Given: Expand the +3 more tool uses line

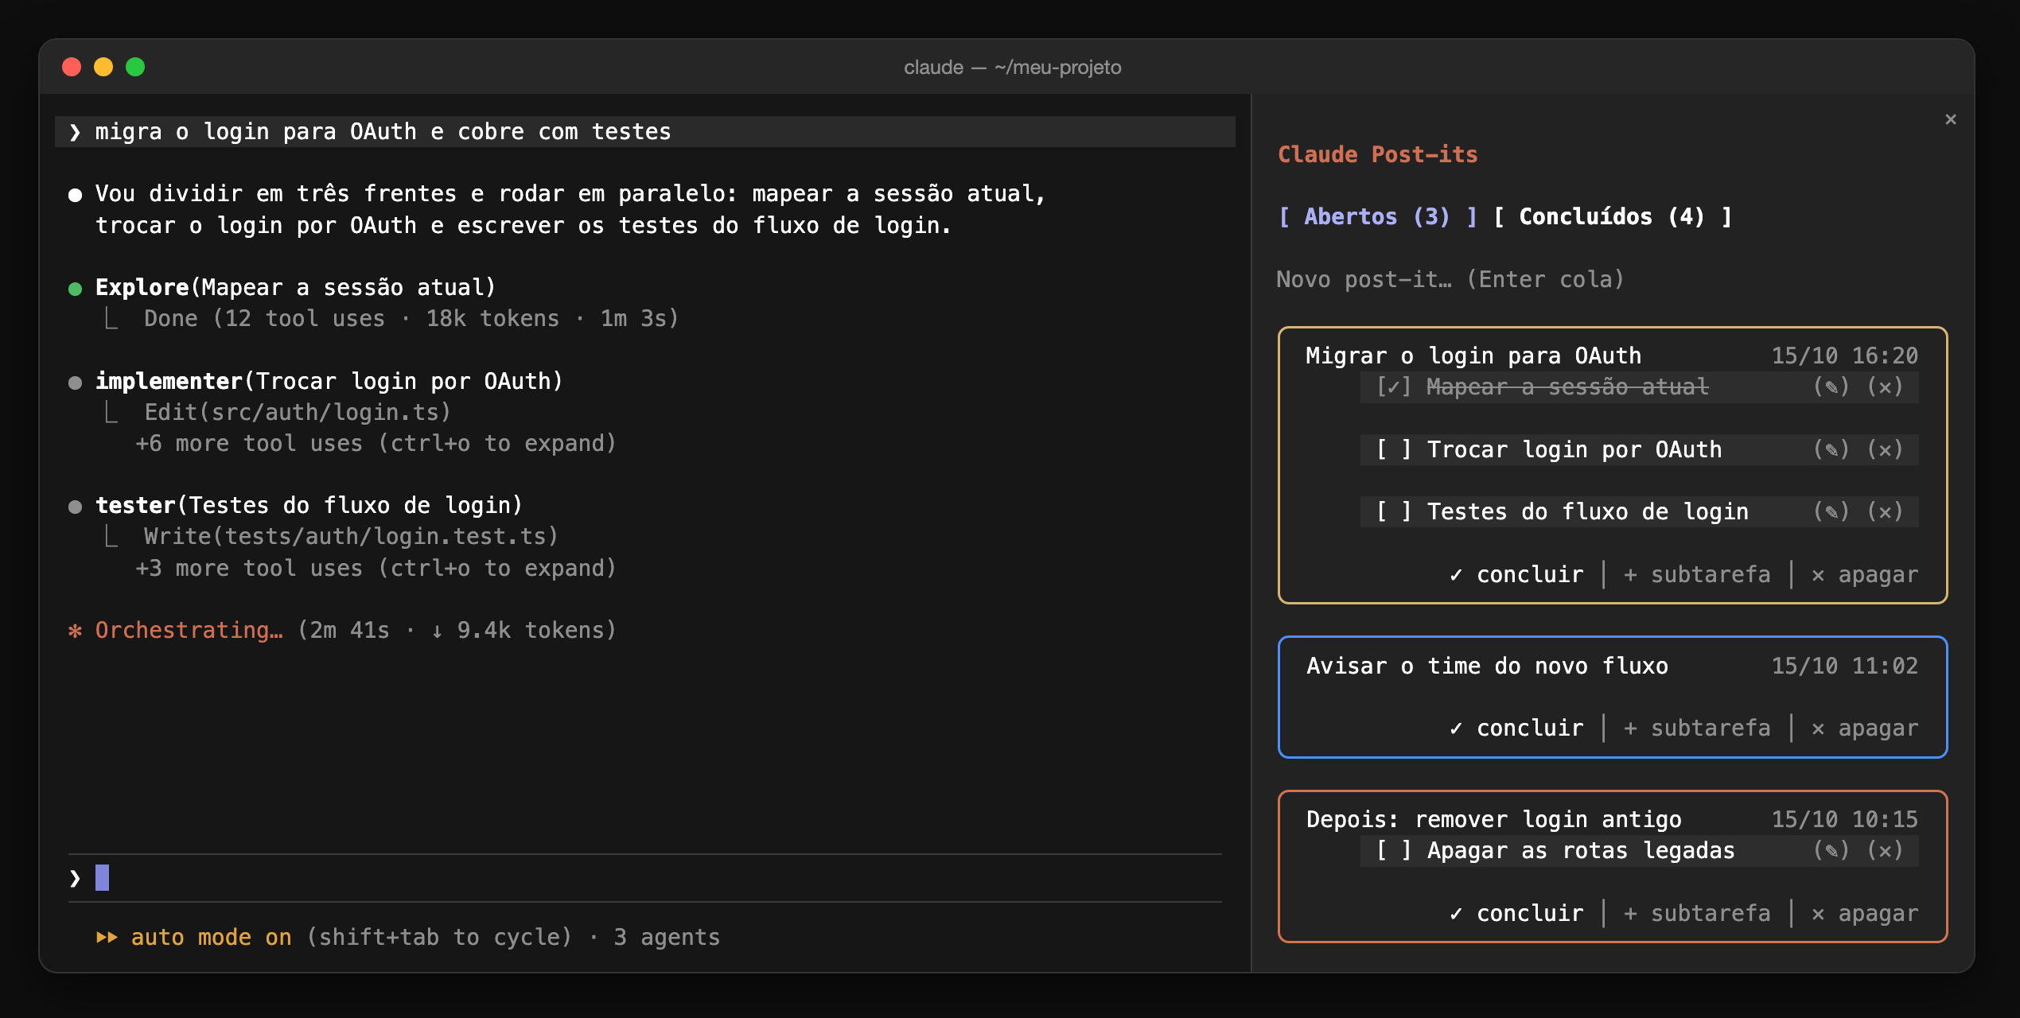Looking at the screenshot, I should coord(376,568).
